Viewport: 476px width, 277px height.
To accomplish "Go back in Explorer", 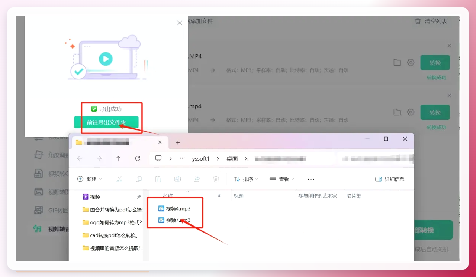I will (80, 158).
